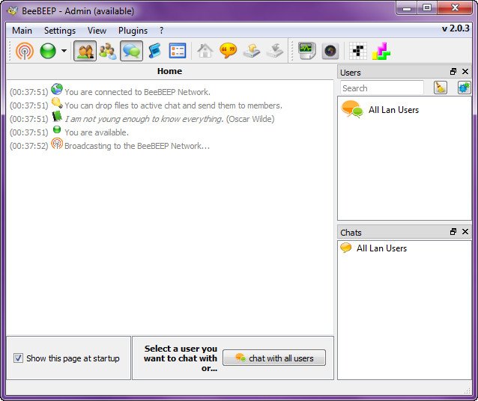
Task: Click the Search field in Users panel
Action: tap(382, 88)
